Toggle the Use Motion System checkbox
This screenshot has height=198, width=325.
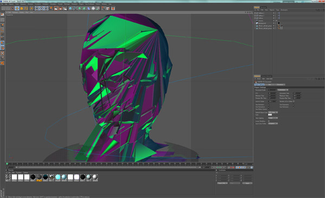pyautogui.click(x=269, y=109)
